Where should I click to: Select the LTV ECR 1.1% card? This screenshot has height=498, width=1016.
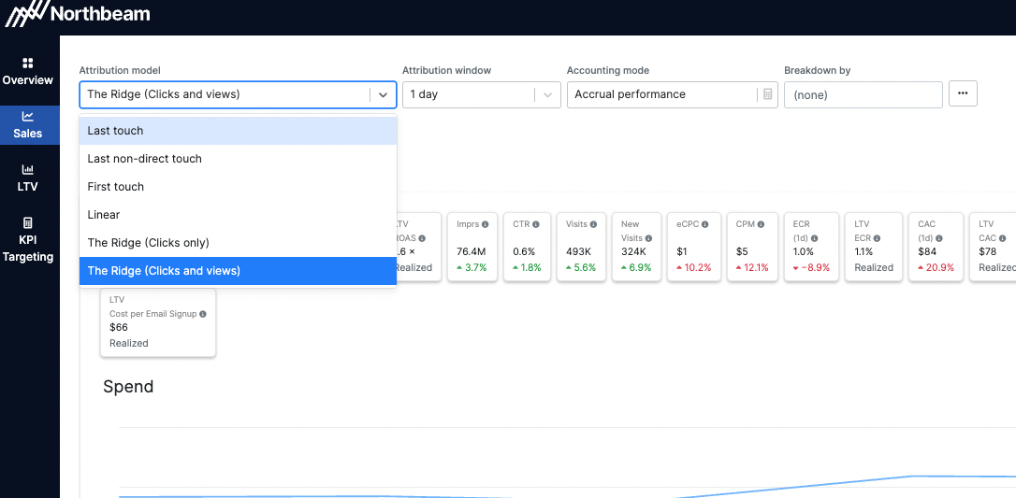click(874, 247)
